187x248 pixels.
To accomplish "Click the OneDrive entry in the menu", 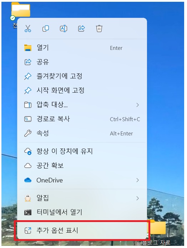I will tap(82, 180).
